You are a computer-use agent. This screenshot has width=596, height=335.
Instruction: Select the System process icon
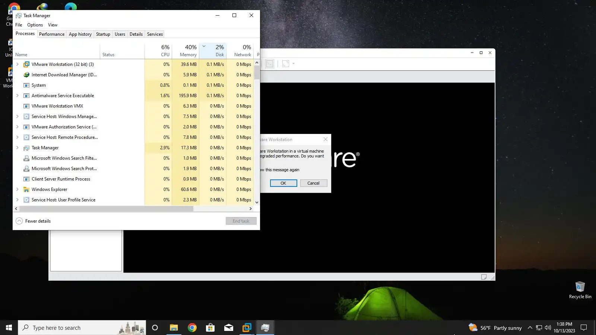(x=26, y=85)
